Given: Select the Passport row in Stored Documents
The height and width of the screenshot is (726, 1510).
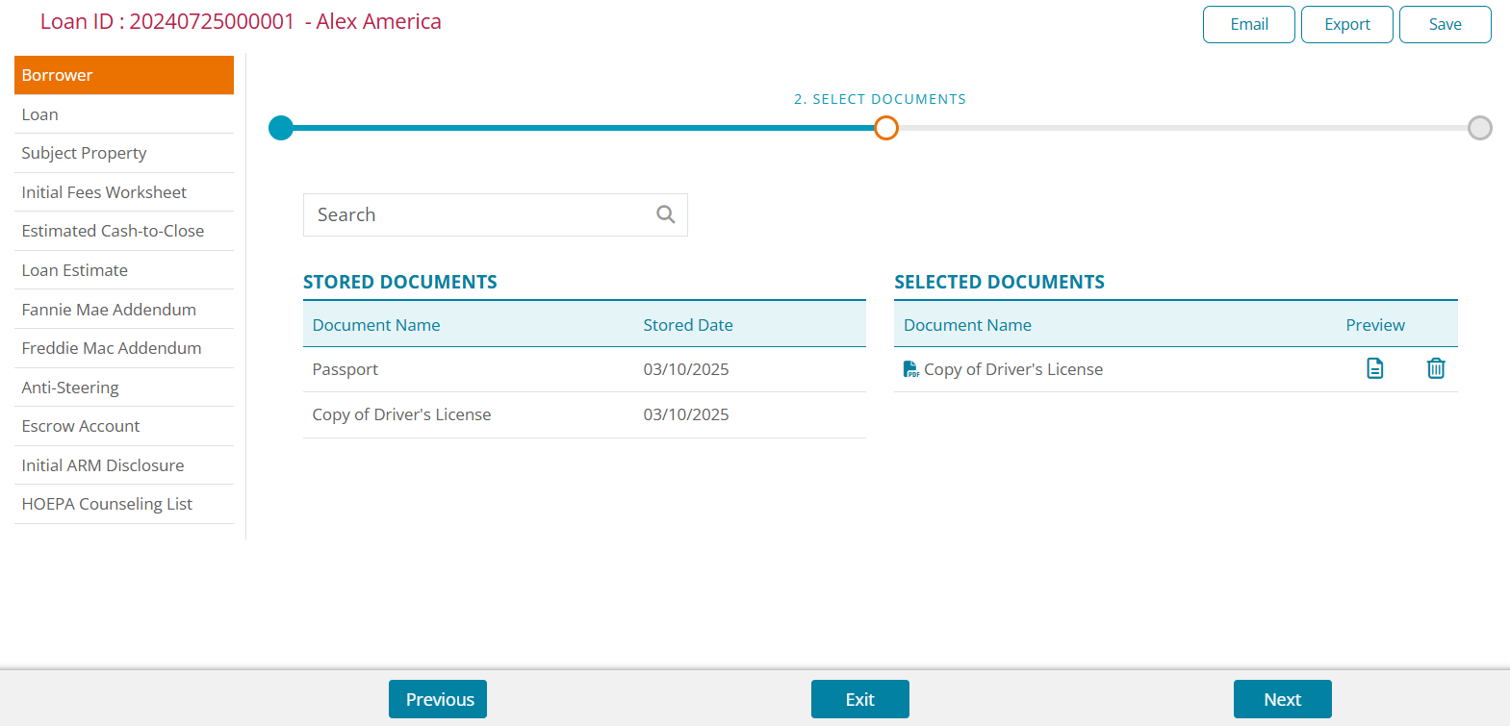Looking at the screenshot, I should click(584, 369).
